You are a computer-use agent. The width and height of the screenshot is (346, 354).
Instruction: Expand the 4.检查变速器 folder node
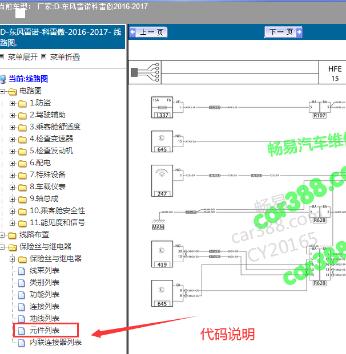pyautogui.click(x=12, y=139)
